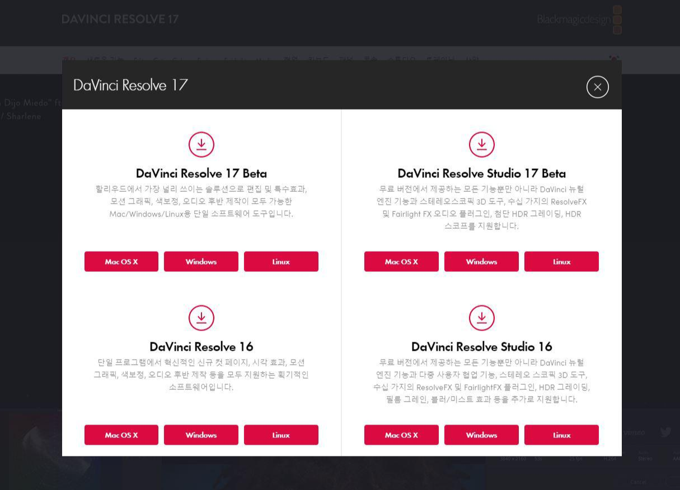Download Resolve 17 Beta for Linux
The image size is (680, 490).
[x=281, y=262]
